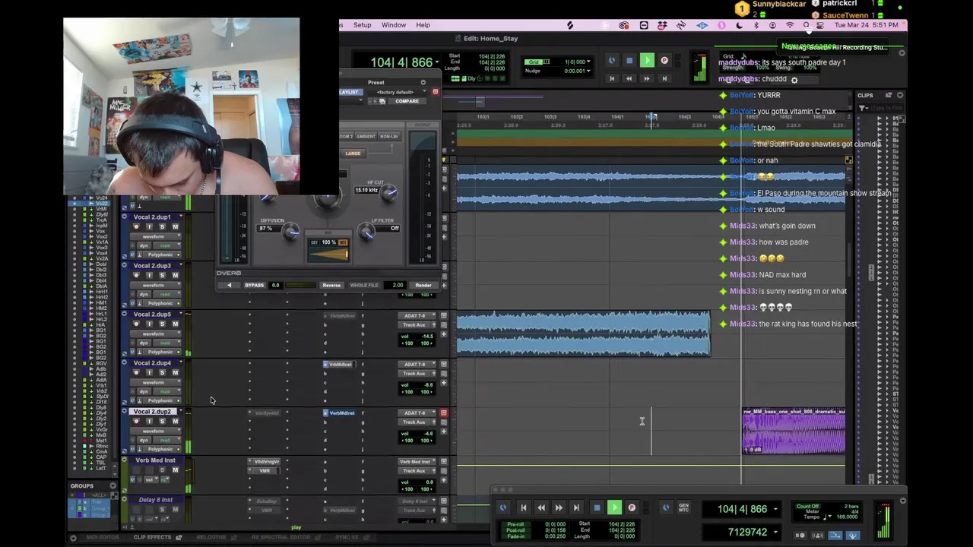Image resolution: width=973 pixels, height=547 pixels.
Task: Open ADAT 7-8 output selector on Vocal 2.dup5
Action: pyautogui.click(x=417, y=315)
